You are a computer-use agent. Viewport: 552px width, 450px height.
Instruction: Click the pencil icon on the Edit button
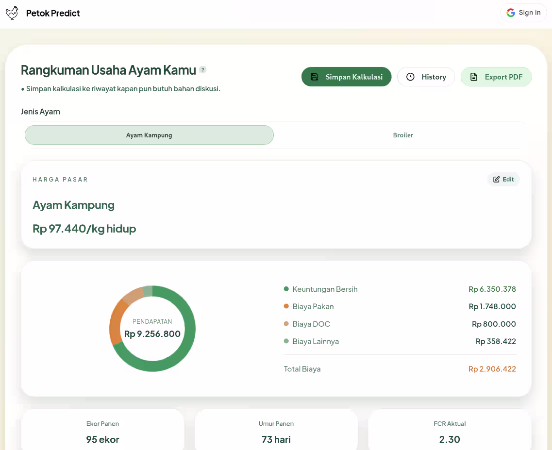[x=496, y=179]
